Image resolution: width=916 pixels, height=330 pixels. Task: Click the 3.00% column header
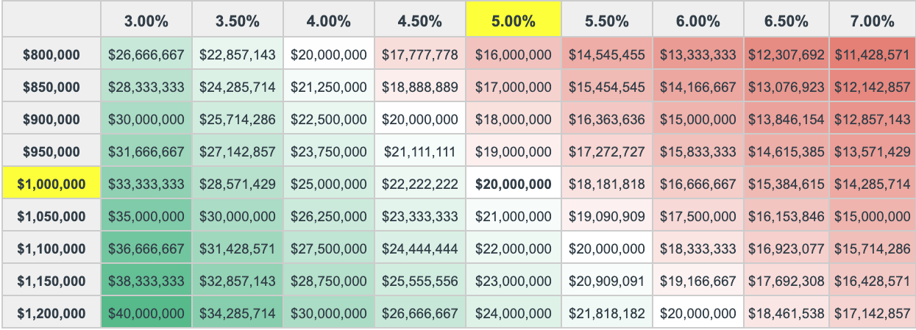(146, 20)
